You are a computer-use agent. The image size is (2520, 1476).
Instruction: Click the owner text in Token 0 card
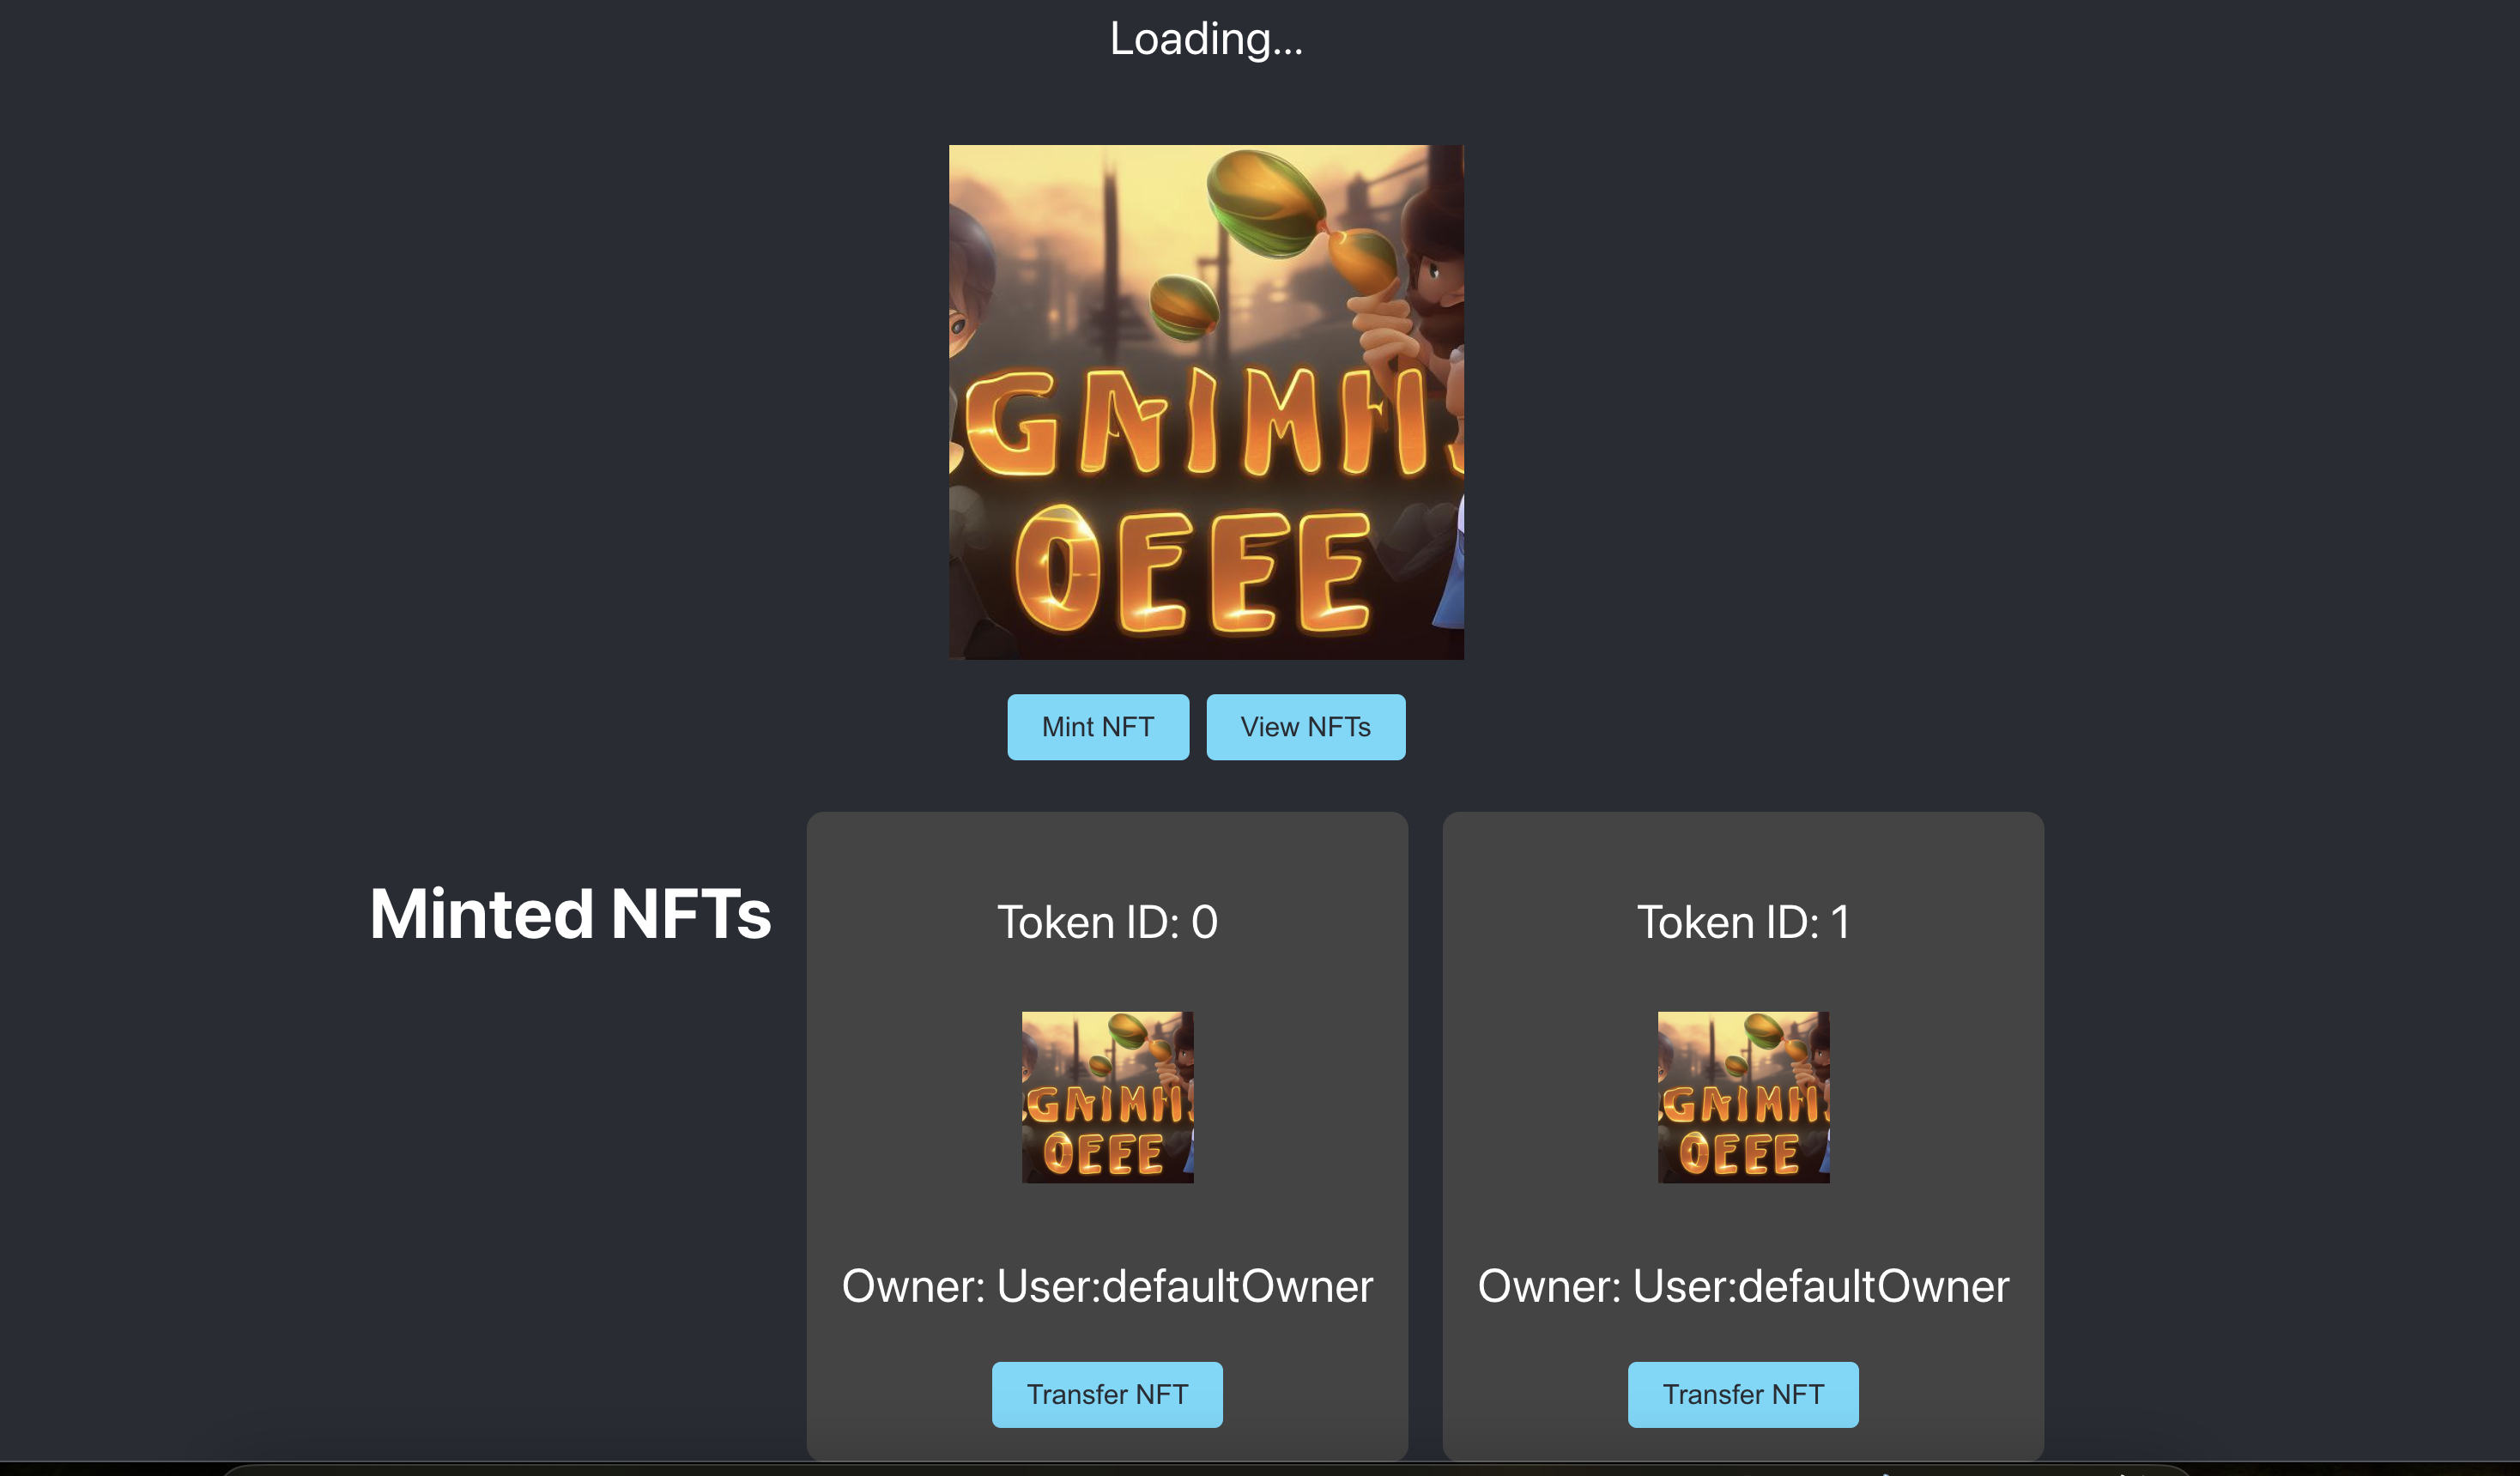(1107, 1286)
